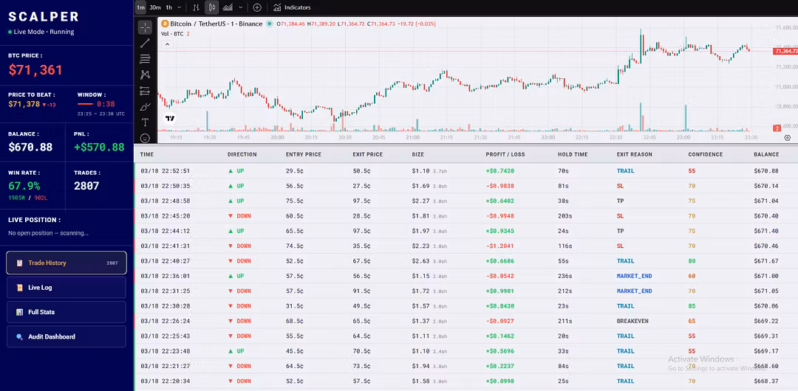Screen dimensions: 798x391
Task: Click the DIRECTION column header
Action: tap(242, 154)
